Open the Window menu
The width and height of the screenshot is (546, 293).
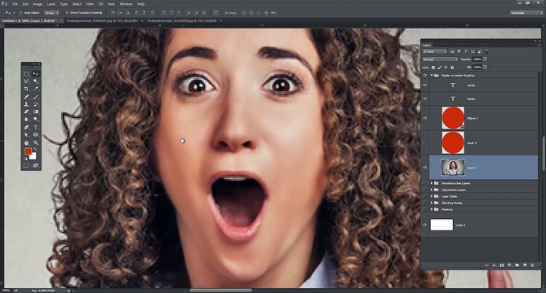tap(126, 4)
